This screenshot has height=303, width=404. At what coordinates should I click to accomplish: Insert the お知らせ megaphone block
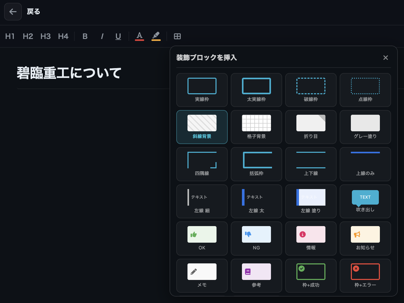365,239
